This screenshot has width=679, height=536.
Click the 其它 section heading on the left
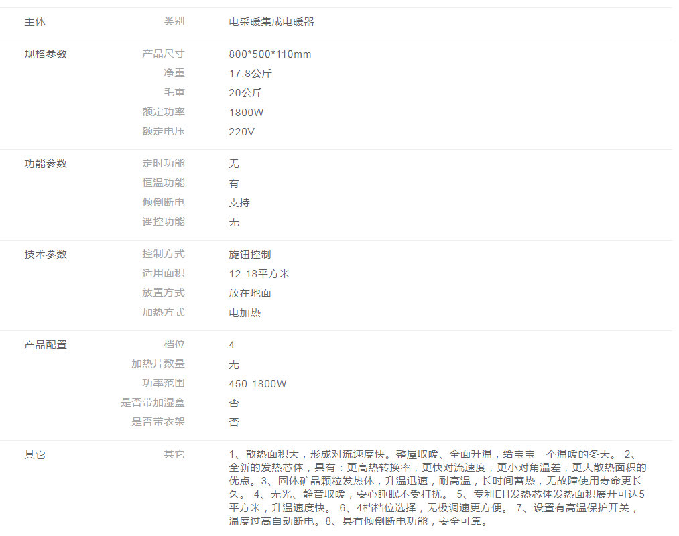(x=35, y=455)
